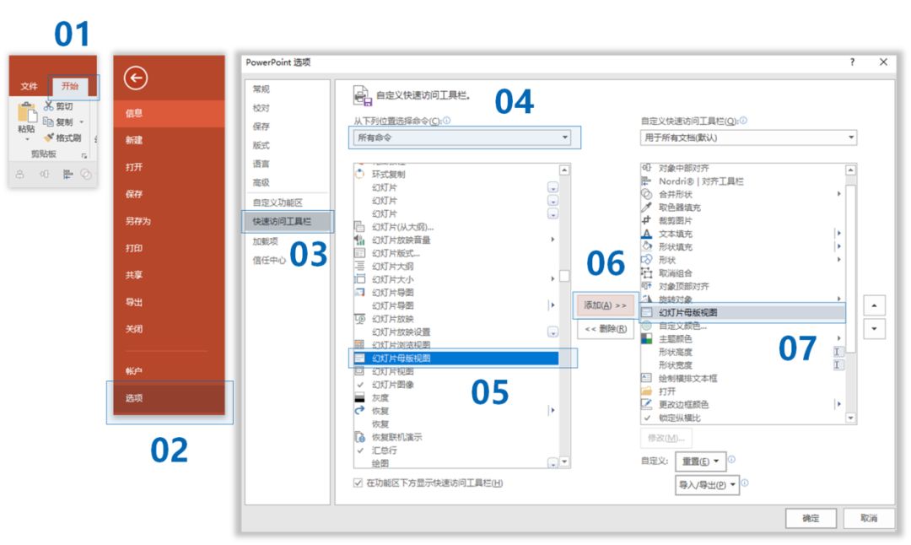Click the 添加(A) >> button

coord(605,305)
